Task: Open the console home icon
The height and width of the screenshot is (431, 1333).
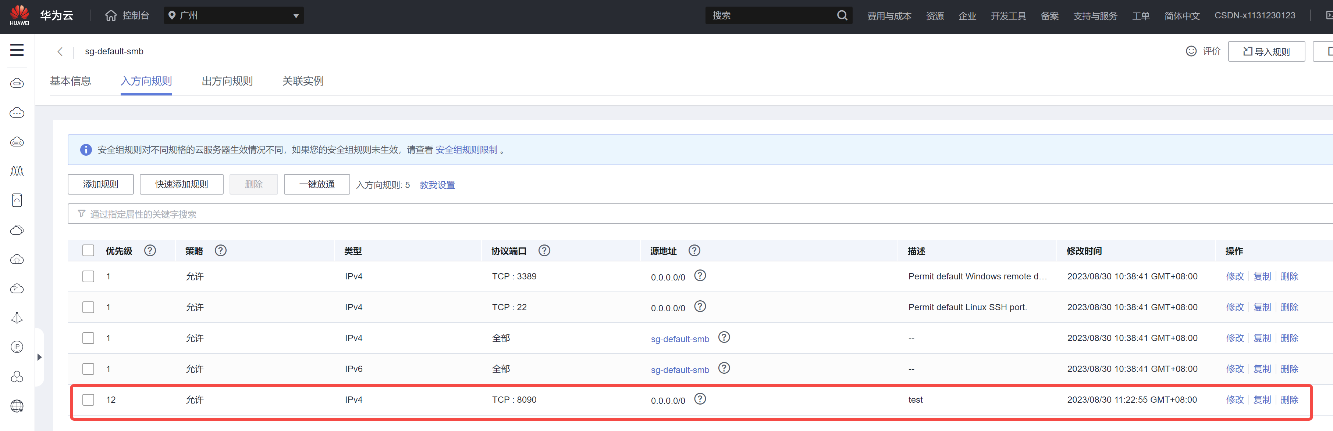Action: (x=111, y=15)
